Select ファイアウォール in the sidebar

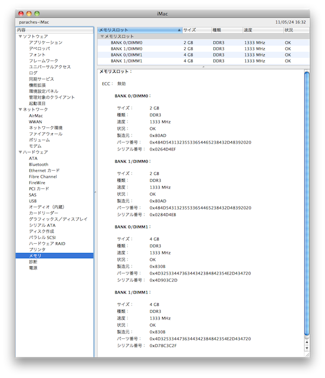[45, 134]
